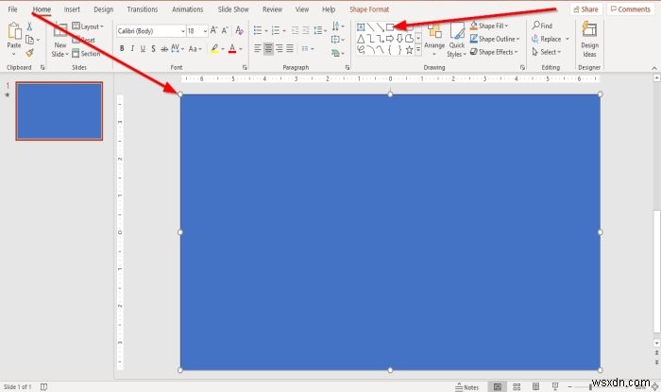
Task: Click the Comments button
Action: coord(631,9)
